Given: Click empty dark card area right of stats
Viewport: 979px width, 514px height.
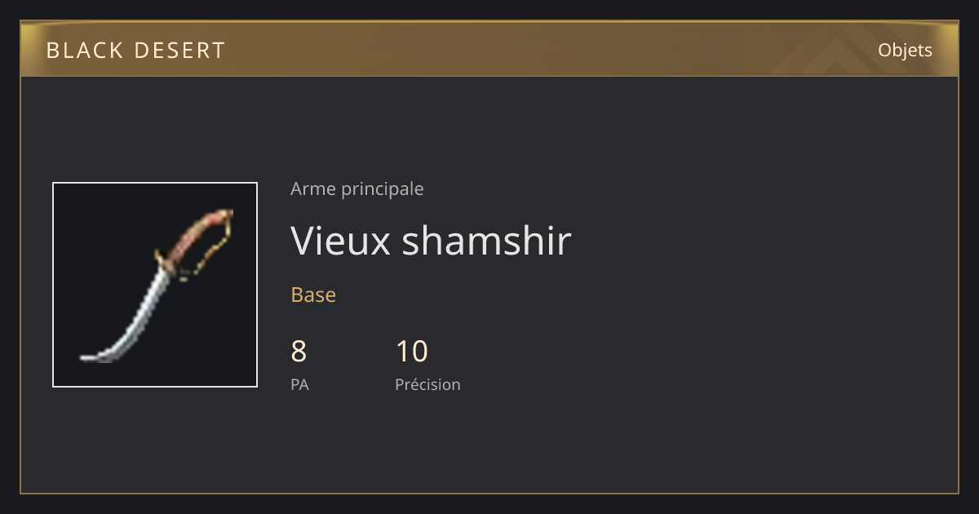Looking at the screenshot, I should pos(710,359).
